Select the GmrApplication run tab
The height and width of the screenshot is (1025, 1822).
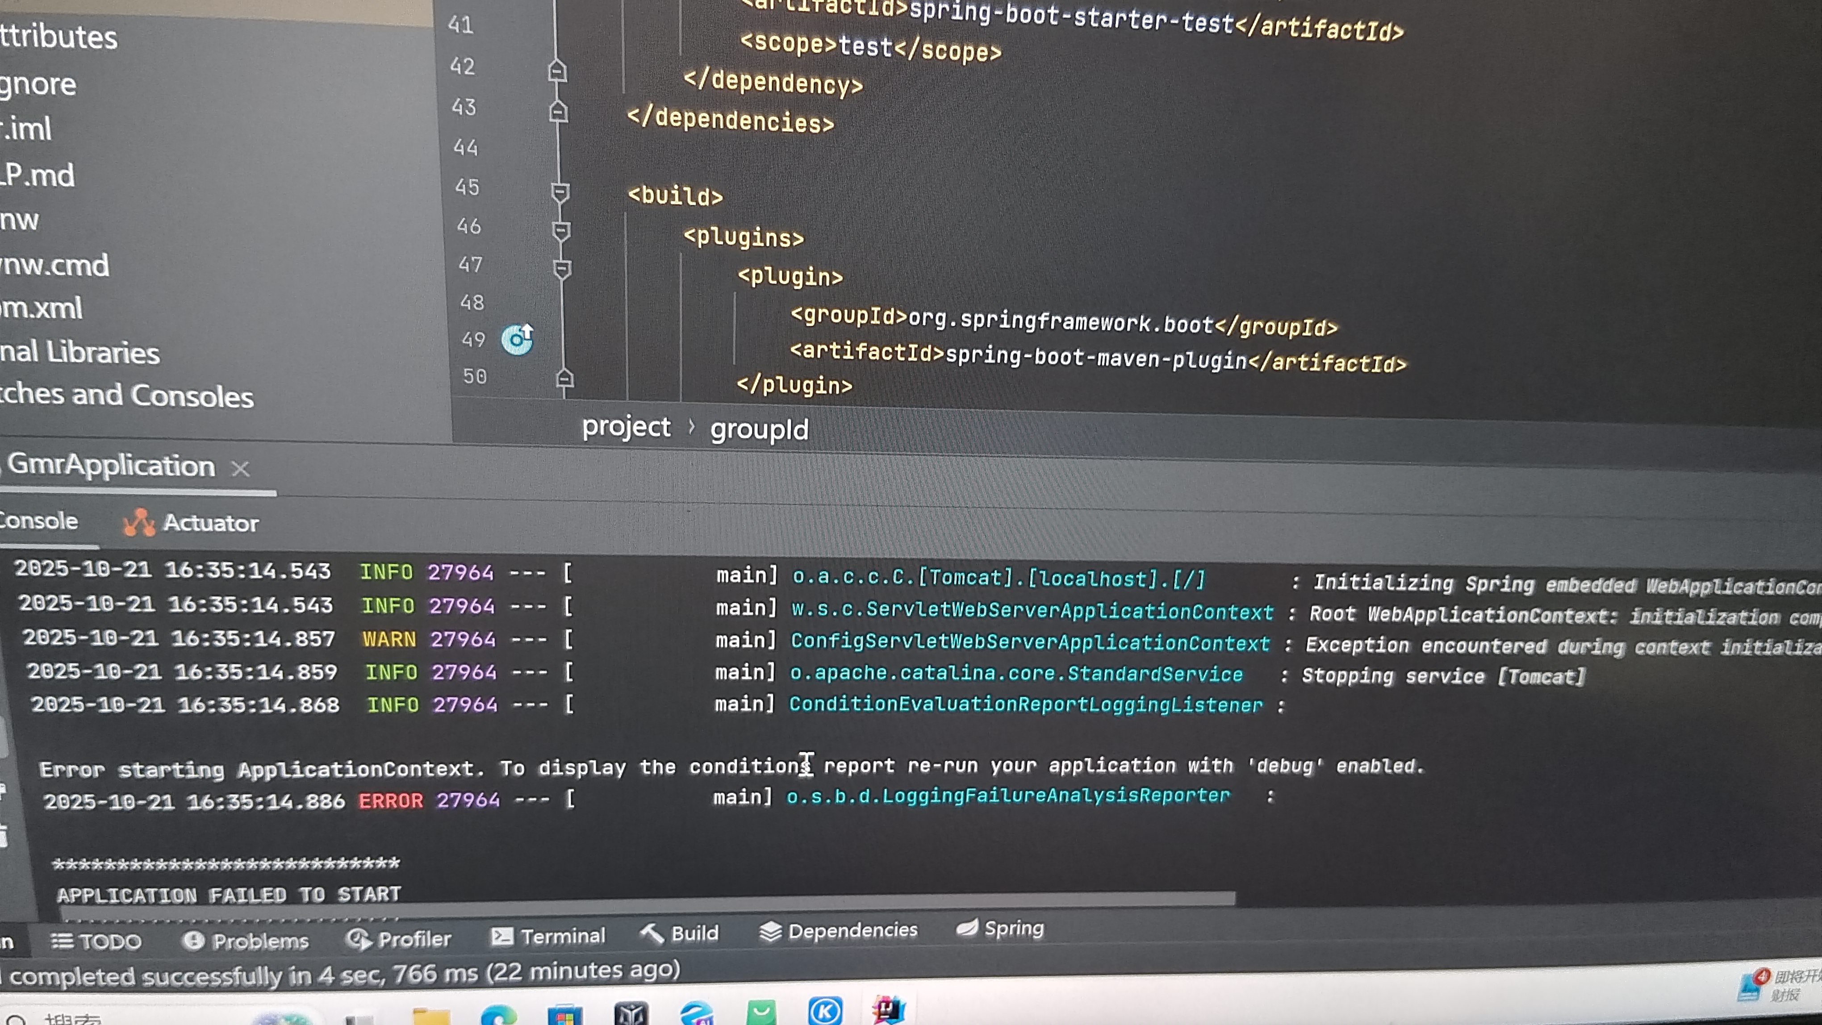[111, 466]
